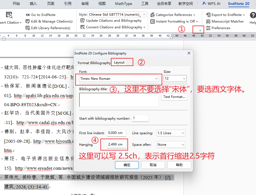Open the Style dropdown Chinese Std GBT7714

[117, 15]
